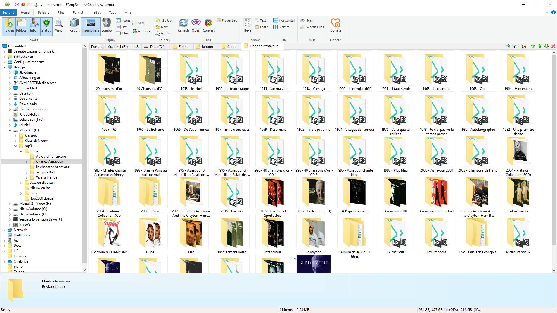Click the tab bar view options icon
557x313 pixels.
pos(525,46)
